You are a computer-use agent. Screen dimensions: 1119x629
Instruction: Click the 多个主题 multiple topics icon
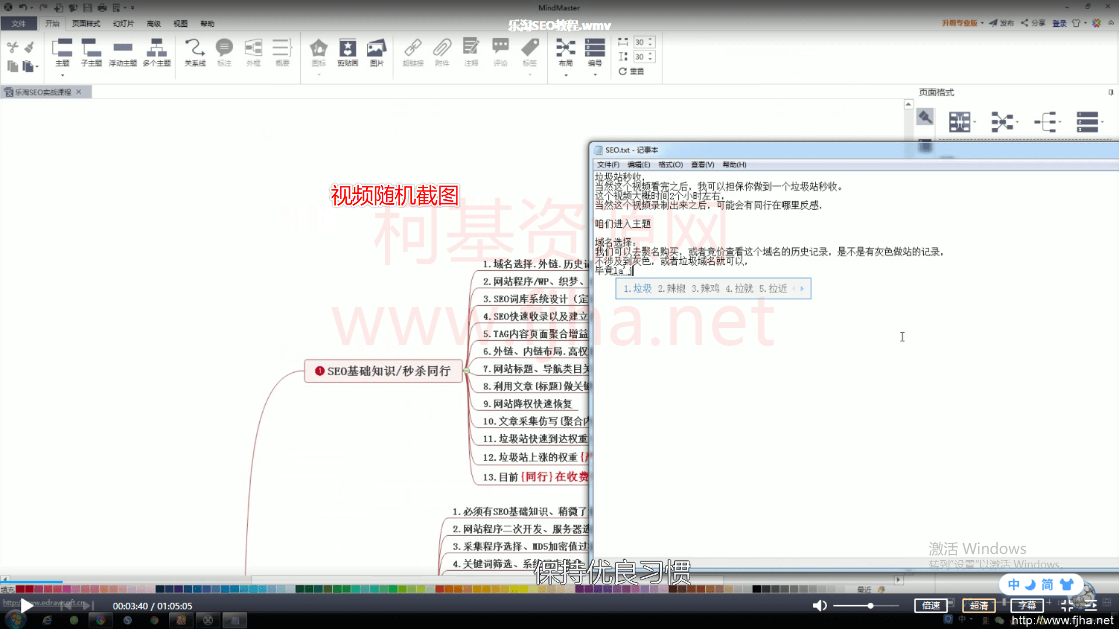(x=156, y=48)
